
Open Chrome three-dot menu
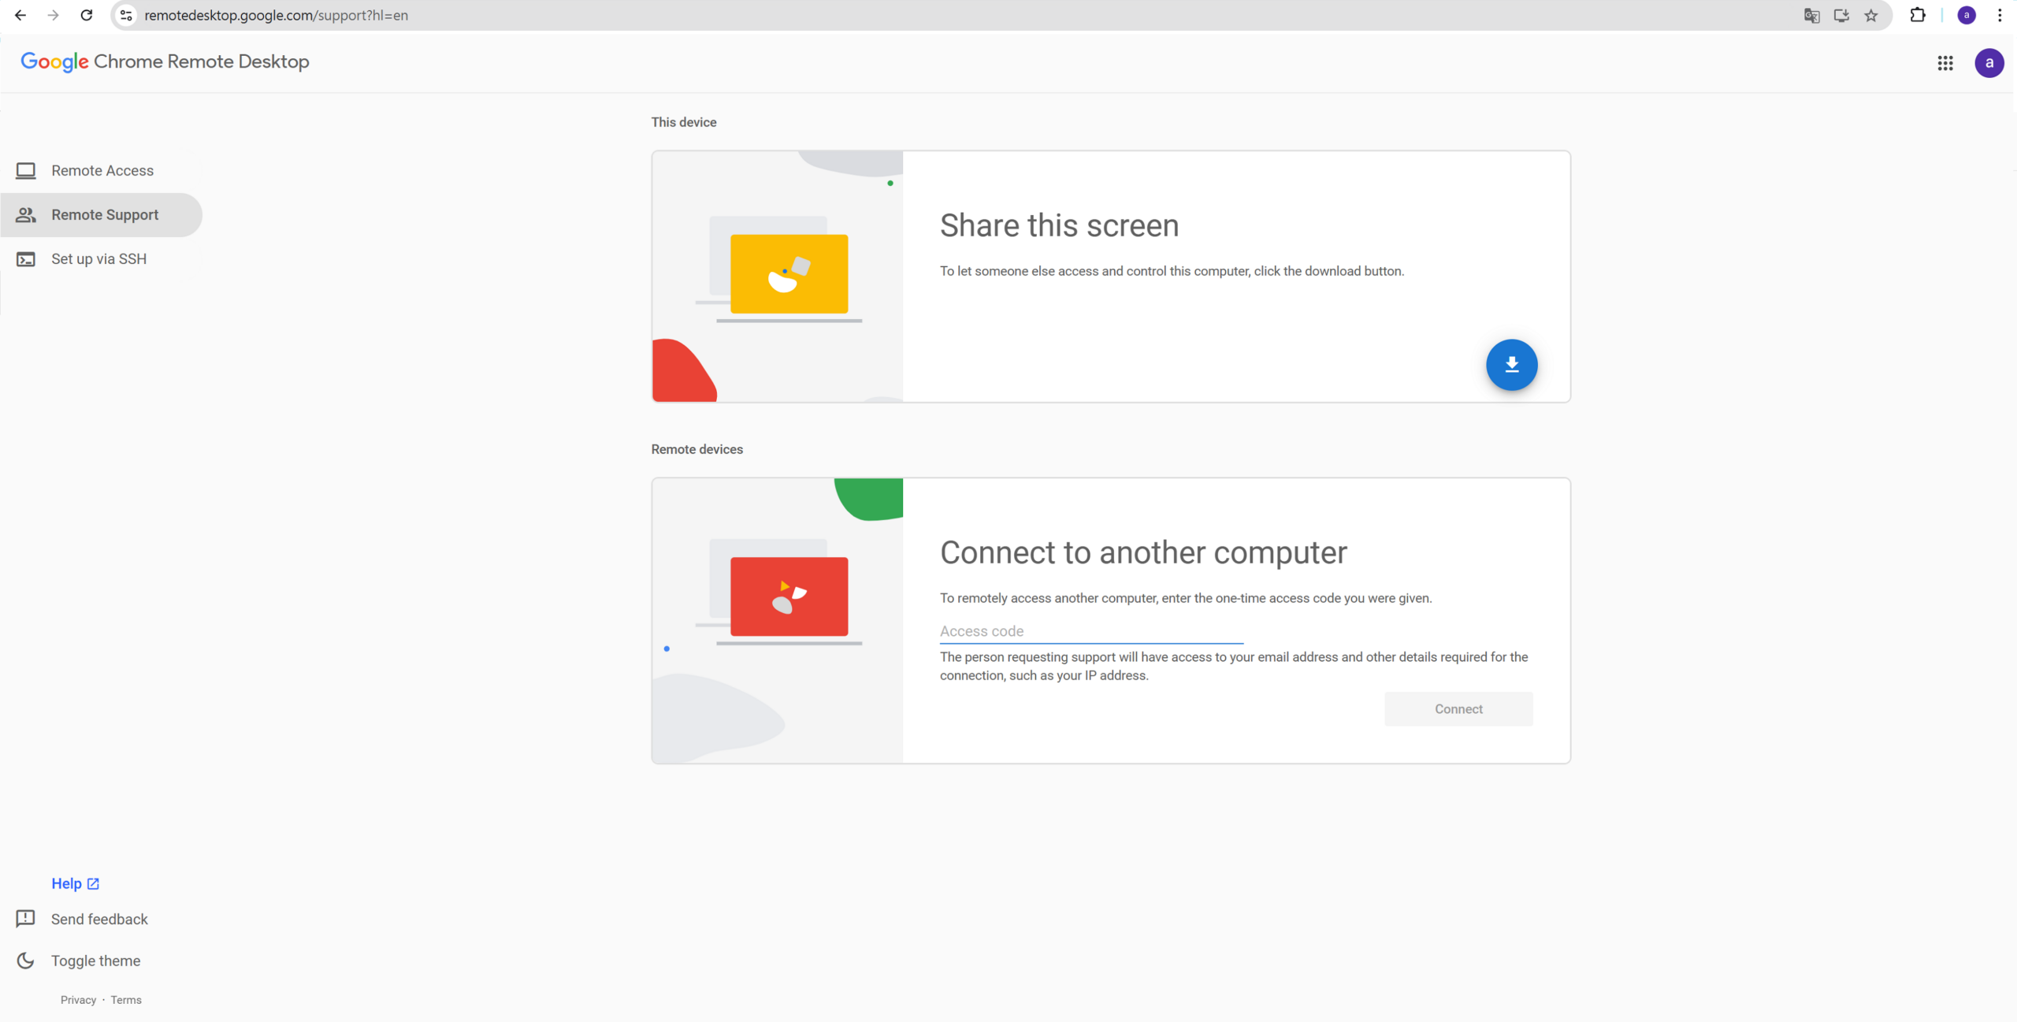pos(2000,15)
